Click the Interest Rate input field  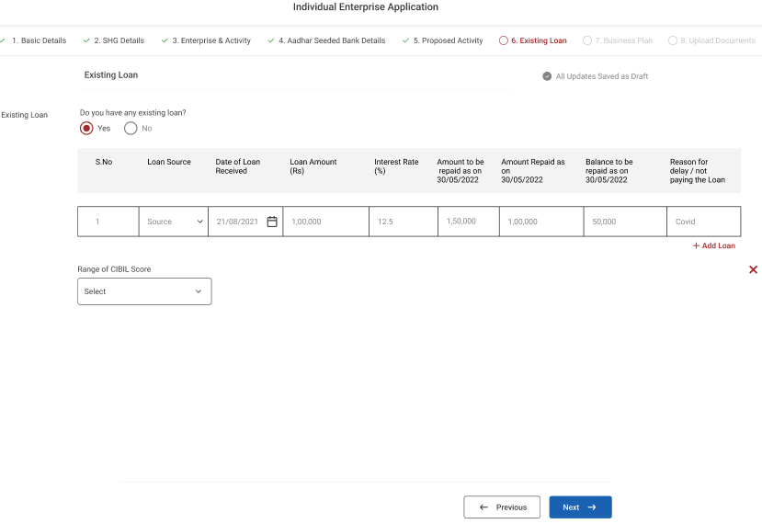(x=404, y=222)
